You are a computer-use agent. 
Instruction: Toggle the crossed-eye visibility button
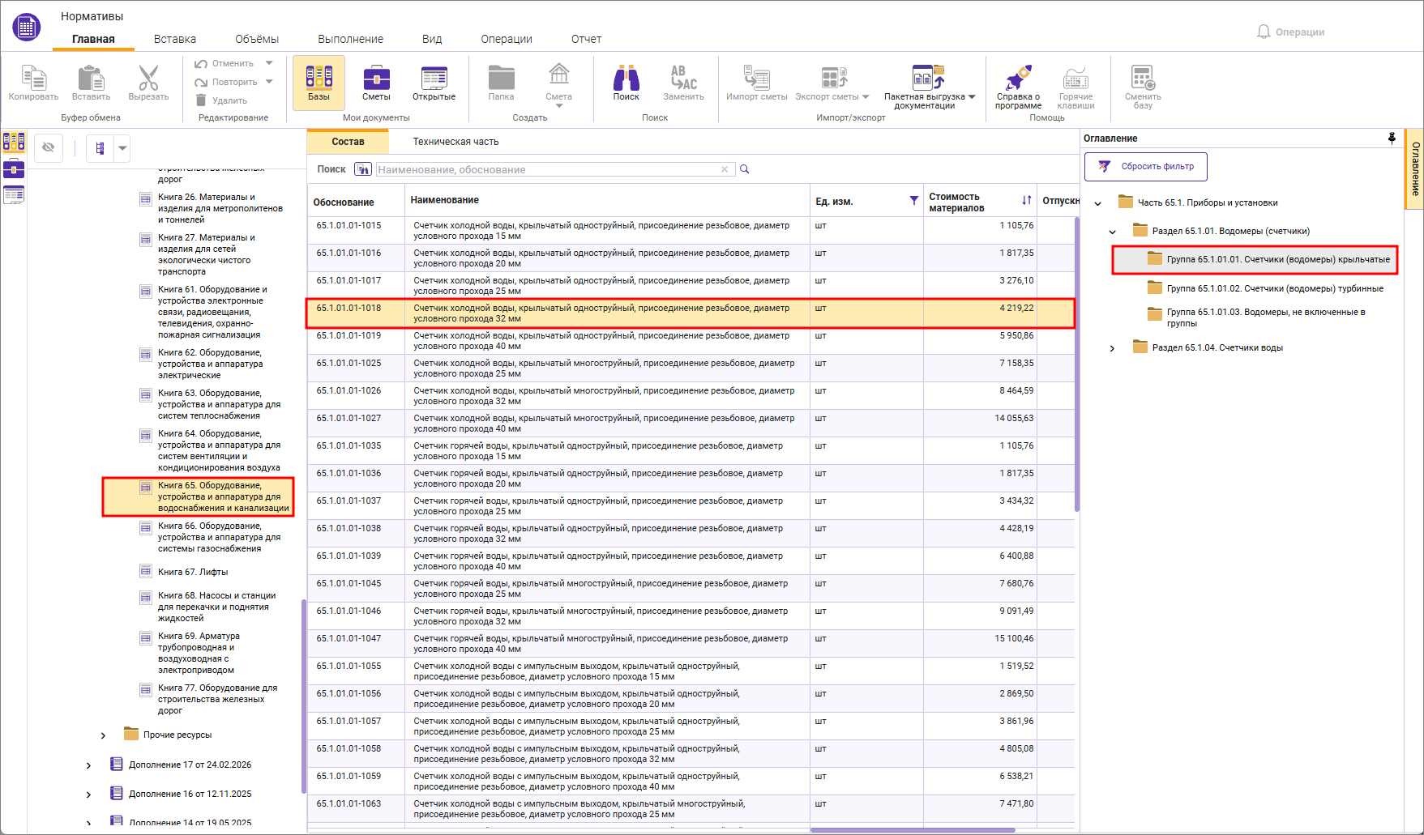click(x=49, y=147)
